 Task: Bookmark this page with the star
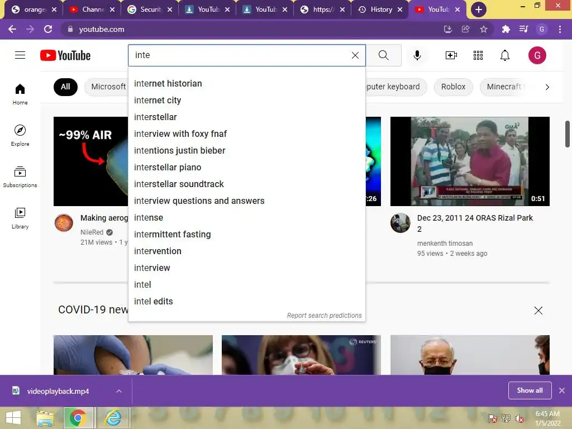[x=484, y=29]
